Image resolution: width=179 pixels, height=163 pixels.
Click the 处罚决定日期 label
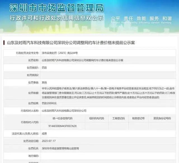(x=31, y=141)
